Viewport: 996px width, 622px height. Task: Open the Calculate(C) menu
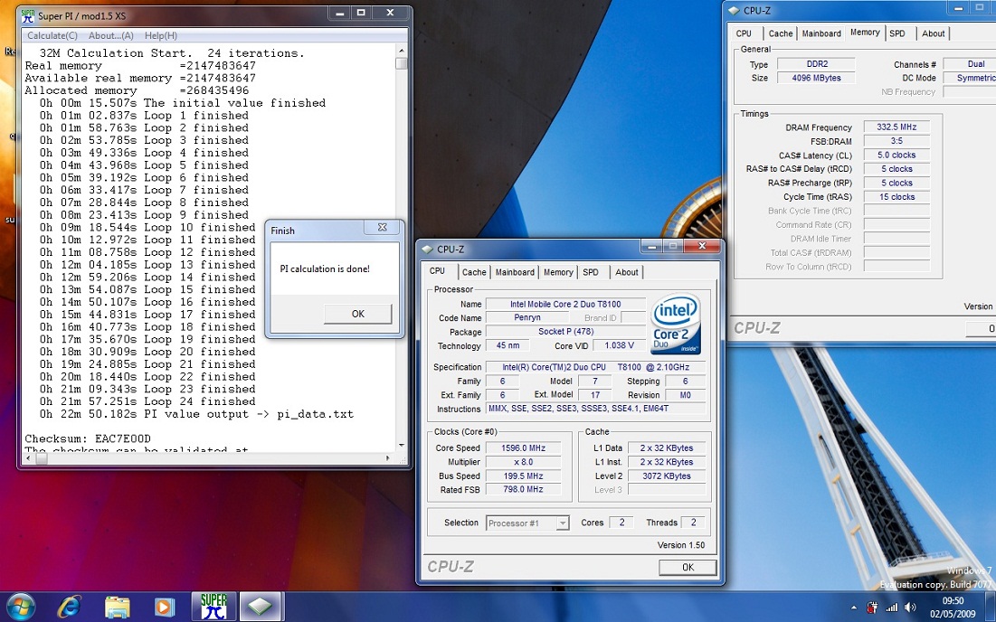point(52,35)
